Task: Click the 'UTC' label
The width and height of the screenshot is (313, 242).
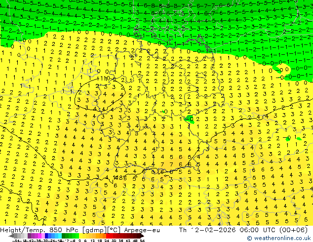Action: [x=270, y=230]
